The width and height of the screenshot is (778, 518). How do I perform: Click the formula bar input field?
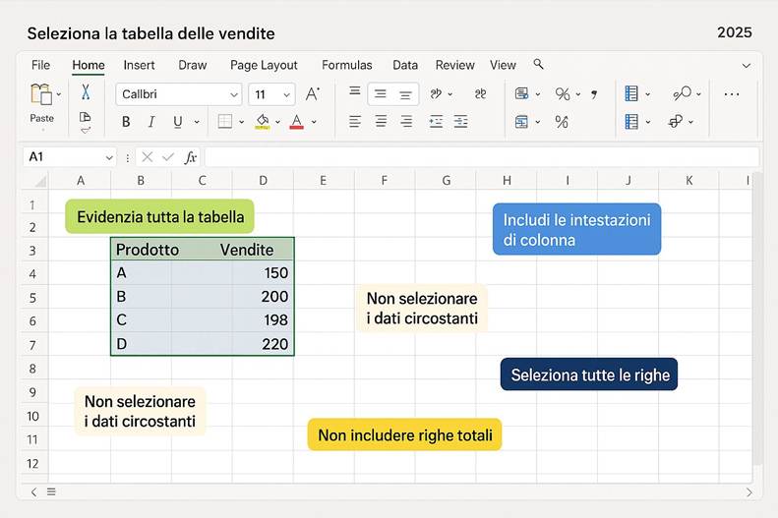click(481, 157)
